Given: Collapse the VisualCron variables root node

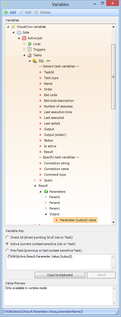Looking at the screenshot, I should (8, 27).
